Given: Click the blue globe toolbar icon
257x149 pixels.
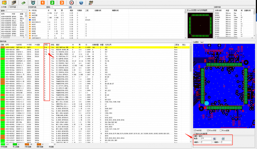Looking at the screenshot, I should 81,2.
